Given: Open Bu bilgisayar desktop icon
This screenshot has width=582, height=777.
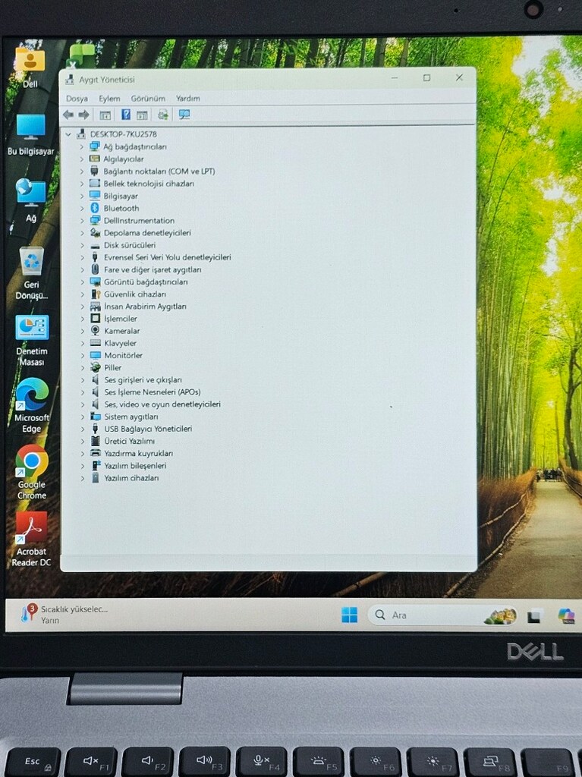Looking at the screenshot, I should (31, 135).
